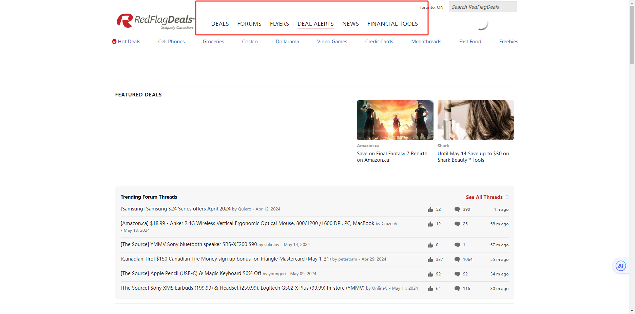Click the Amazon.ca merchant label
Screen dimensions: 635x314
pos(368,146)
